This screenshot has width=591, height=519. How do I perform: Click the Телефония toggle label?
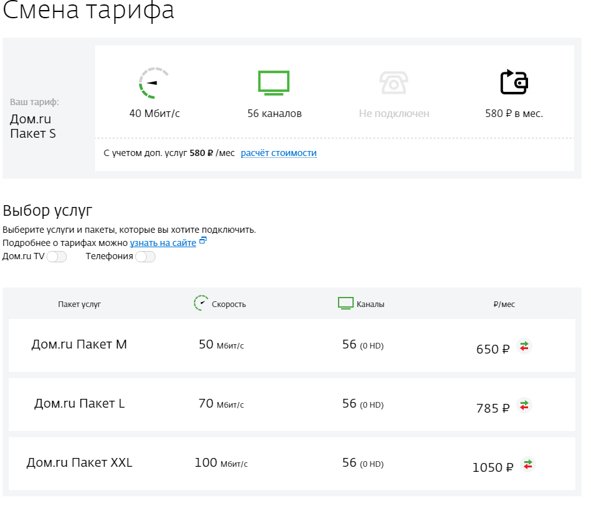point(110,257)
